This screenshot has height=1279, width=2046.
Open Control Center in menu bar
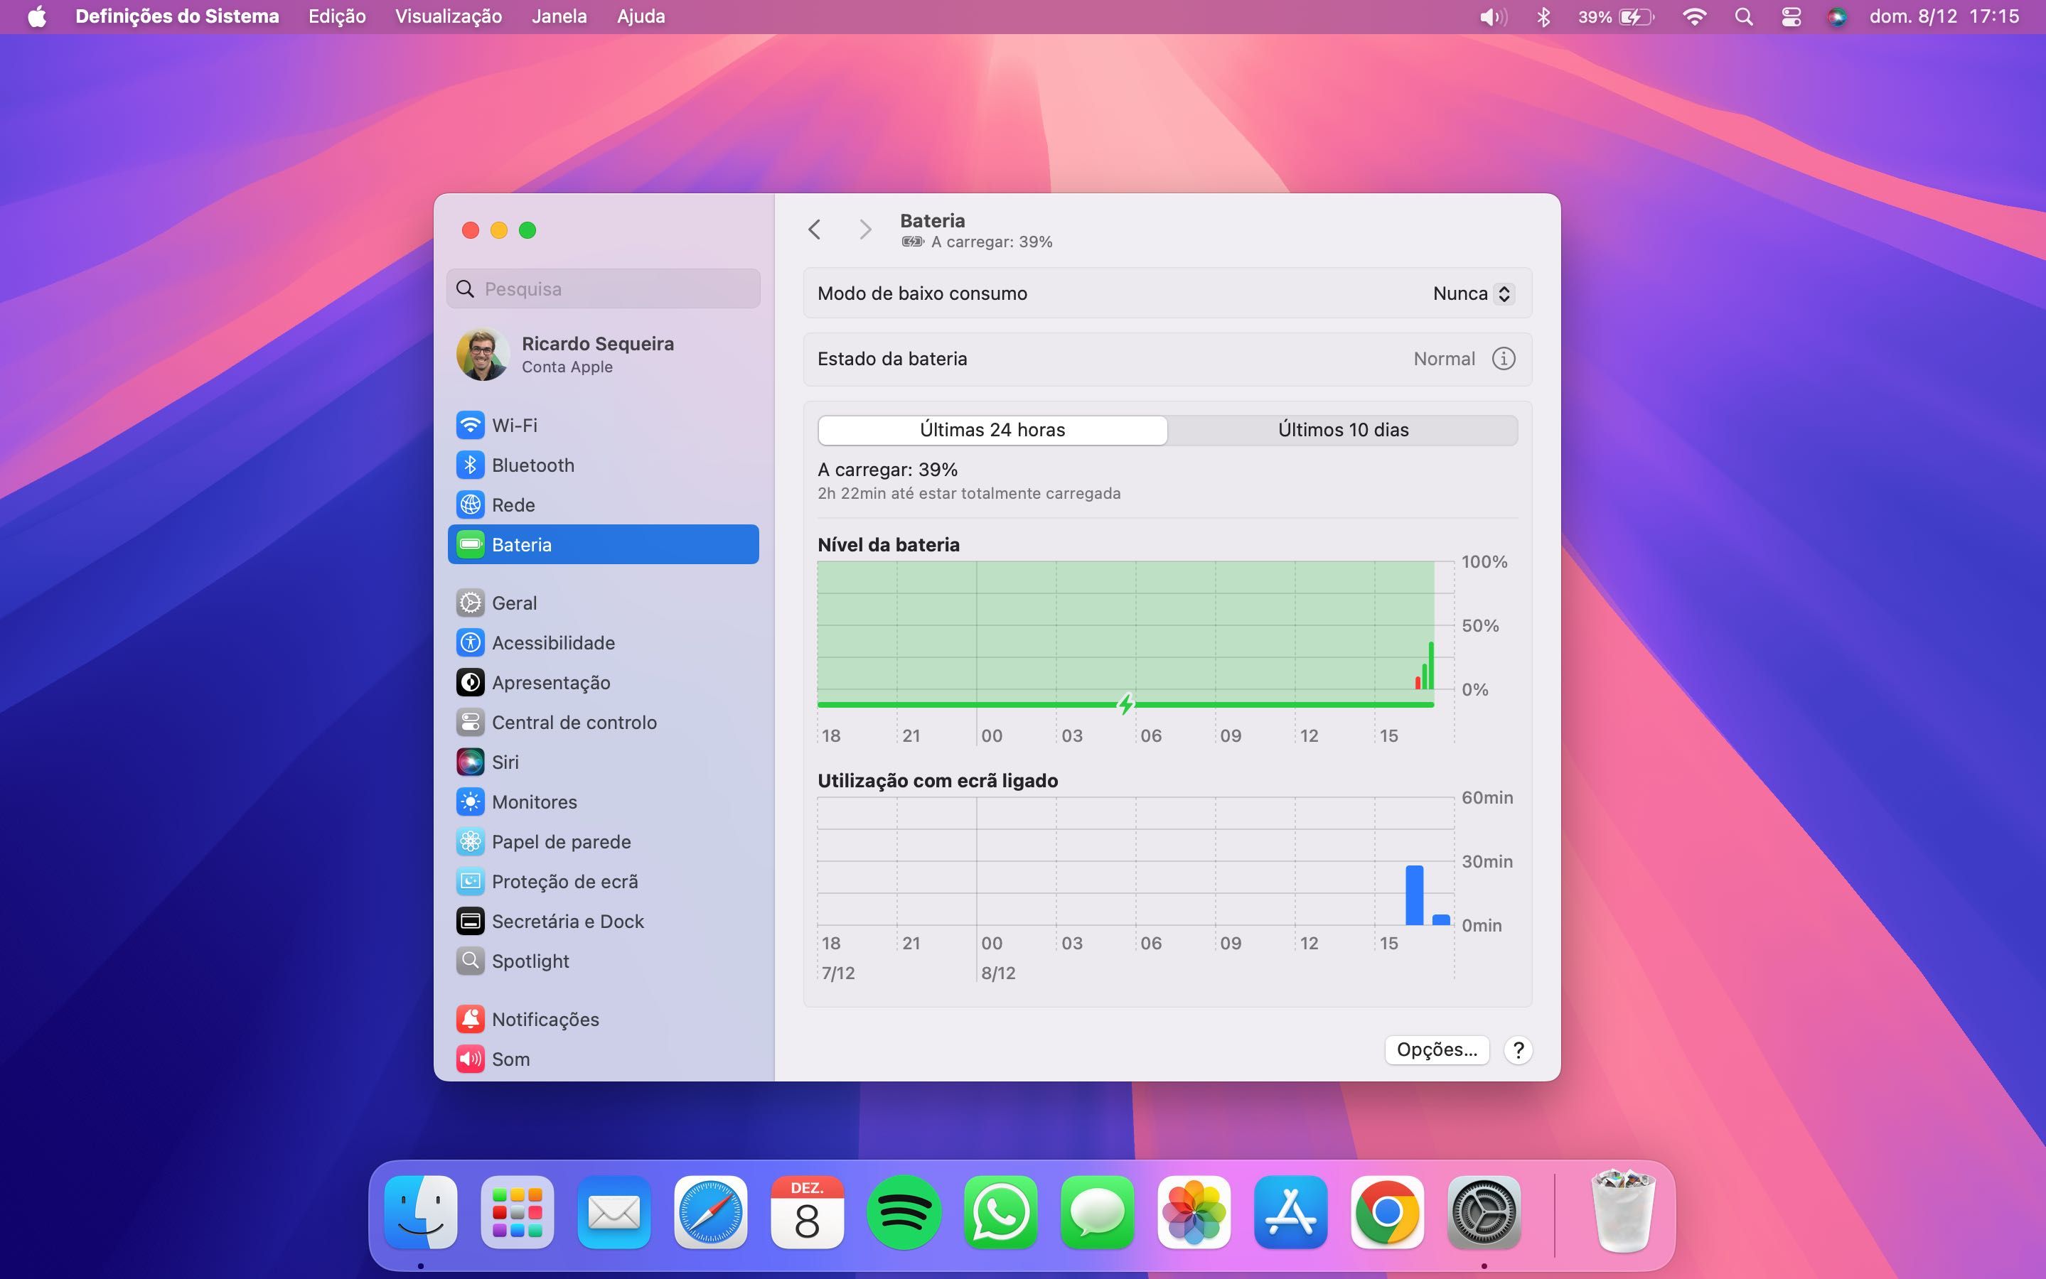1791,16
